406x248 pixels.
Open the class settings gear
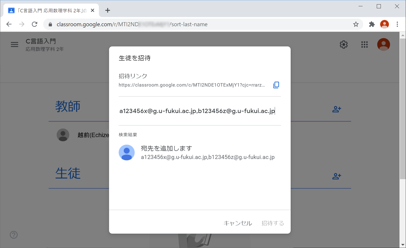[343, 45]
